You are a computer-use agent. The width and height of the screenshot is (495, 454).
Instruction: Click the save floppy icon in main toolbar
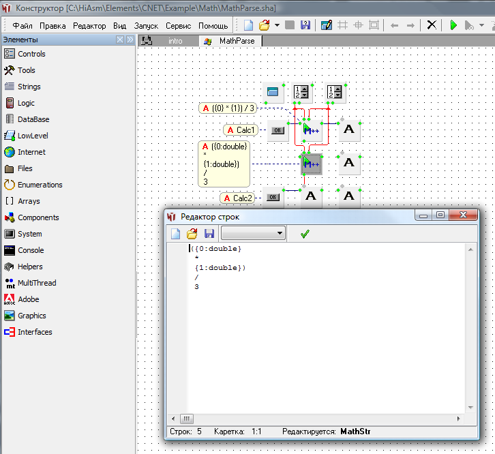[305, 25]
